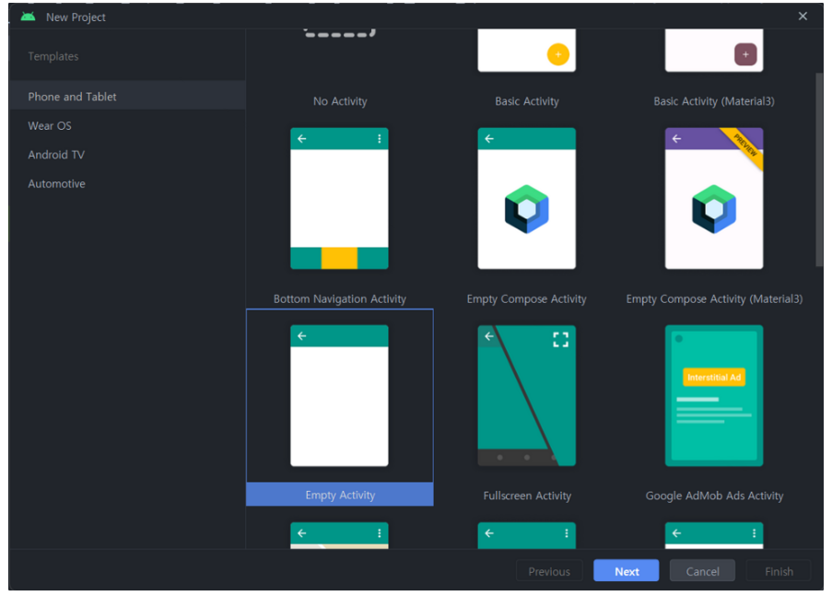Click the maroon plus button in Basic Activity (Material3)
This screenshot has width=832, height=596.
click(x=745, y=54)
